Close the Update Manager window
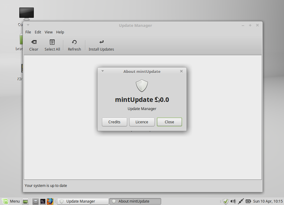Viewport: 284px width, 205px height. pyautogui.click(x=257, y=25)
